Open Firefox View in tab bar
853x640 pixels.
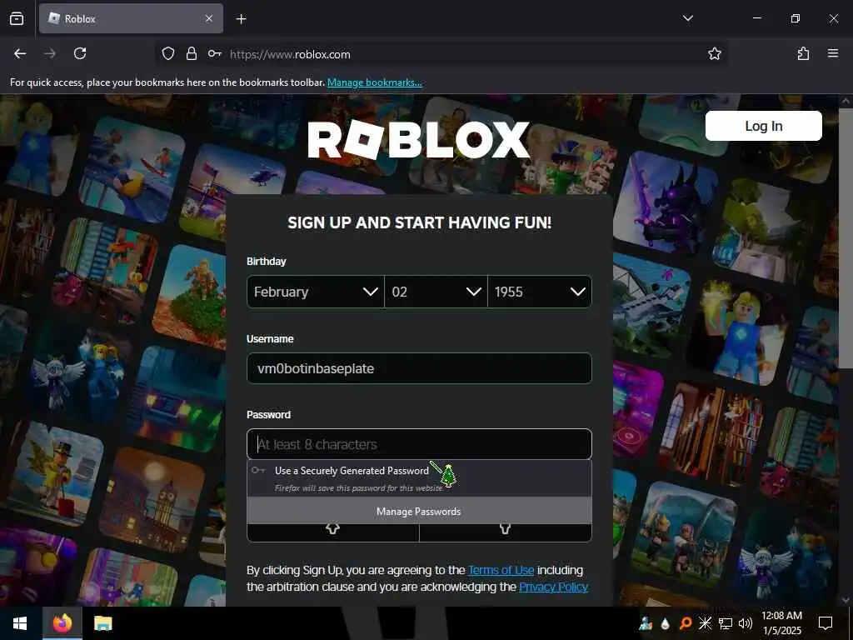[17, 18]
